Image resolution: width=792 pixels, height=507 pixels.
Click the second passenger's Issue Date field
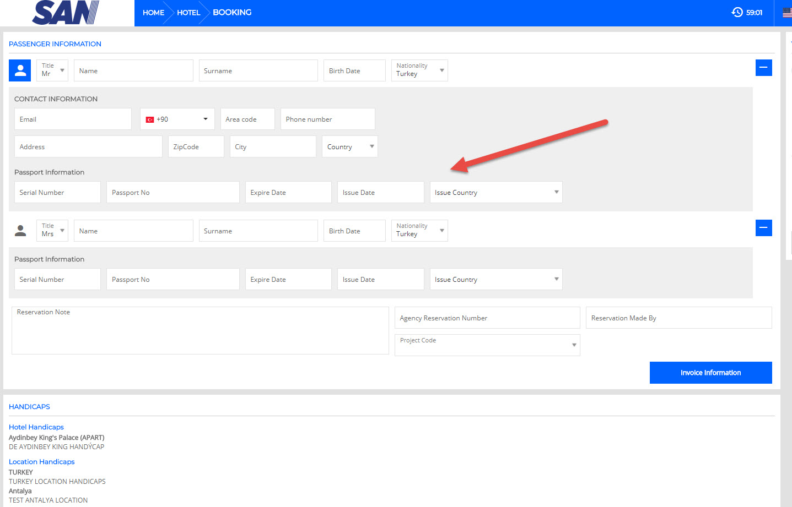tap(381, 279)
